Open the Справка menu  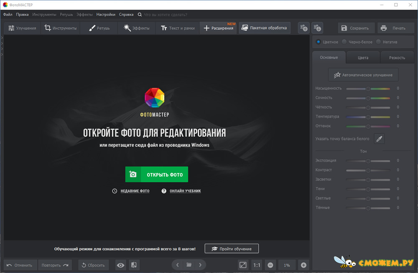tap(126, 15)
